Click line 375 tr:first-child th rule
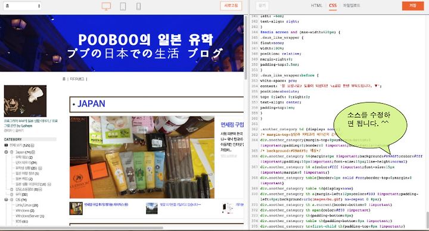The height and width of the screenshot is (231, 429). 332,226
